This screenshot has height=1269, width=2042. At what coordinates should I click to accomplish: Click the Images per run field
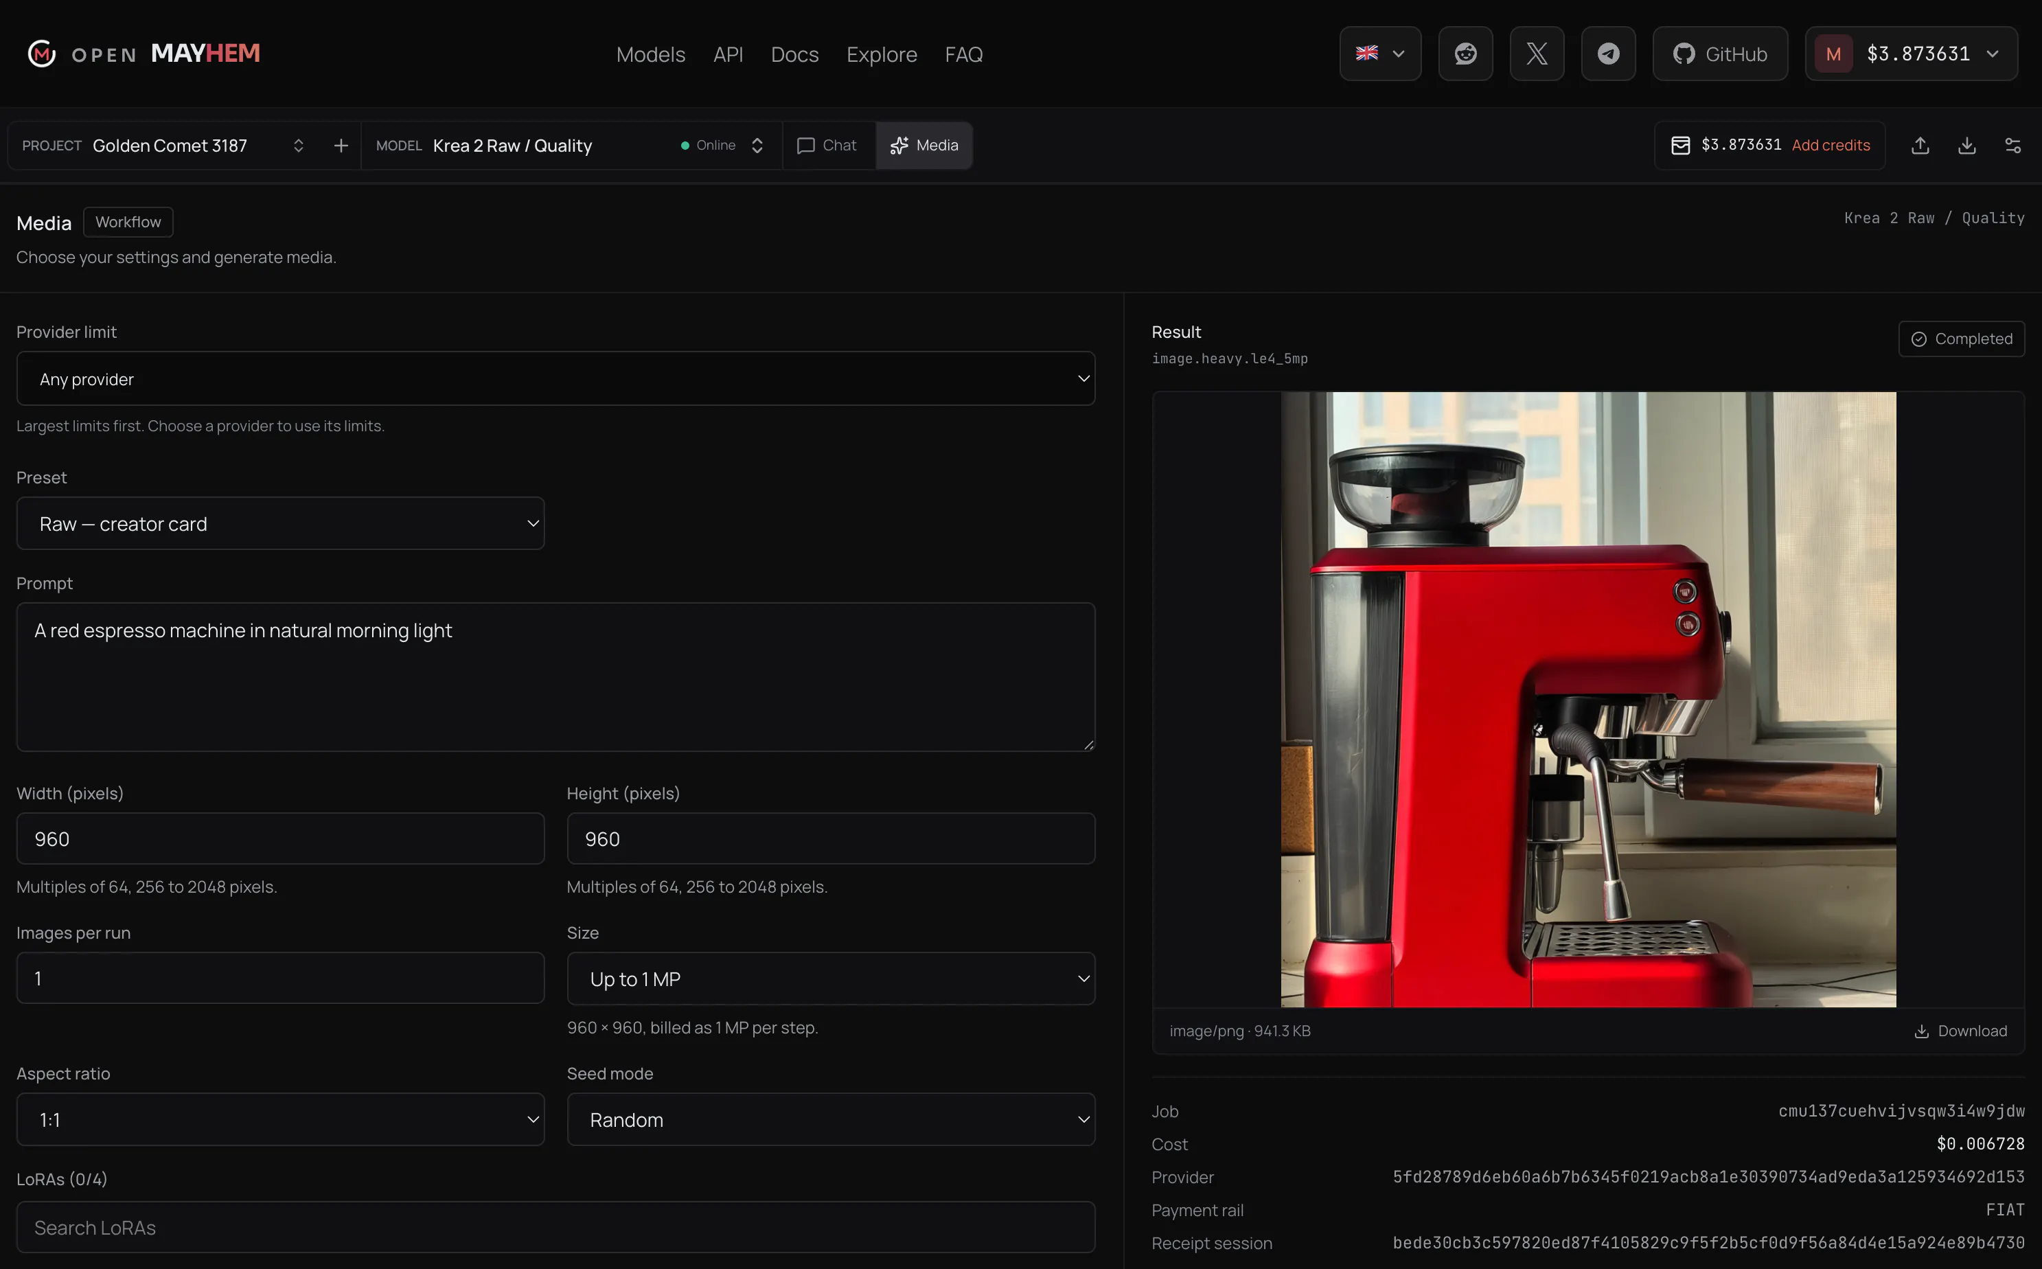pos(280,978)
